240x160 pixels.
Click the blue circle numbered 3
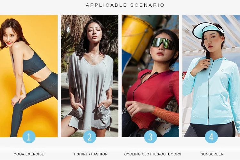click(x=150, y=137)
